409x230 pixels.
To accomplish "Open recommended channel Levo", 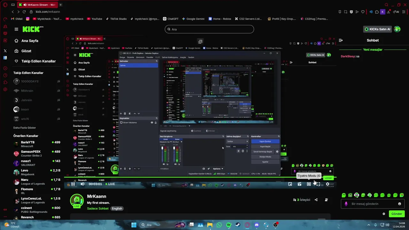I will coord(37,172).
